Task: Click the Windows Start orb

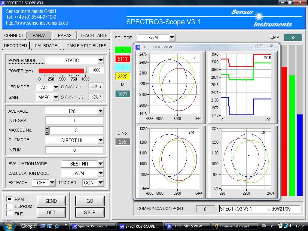Action: click(x=8, y=226)
